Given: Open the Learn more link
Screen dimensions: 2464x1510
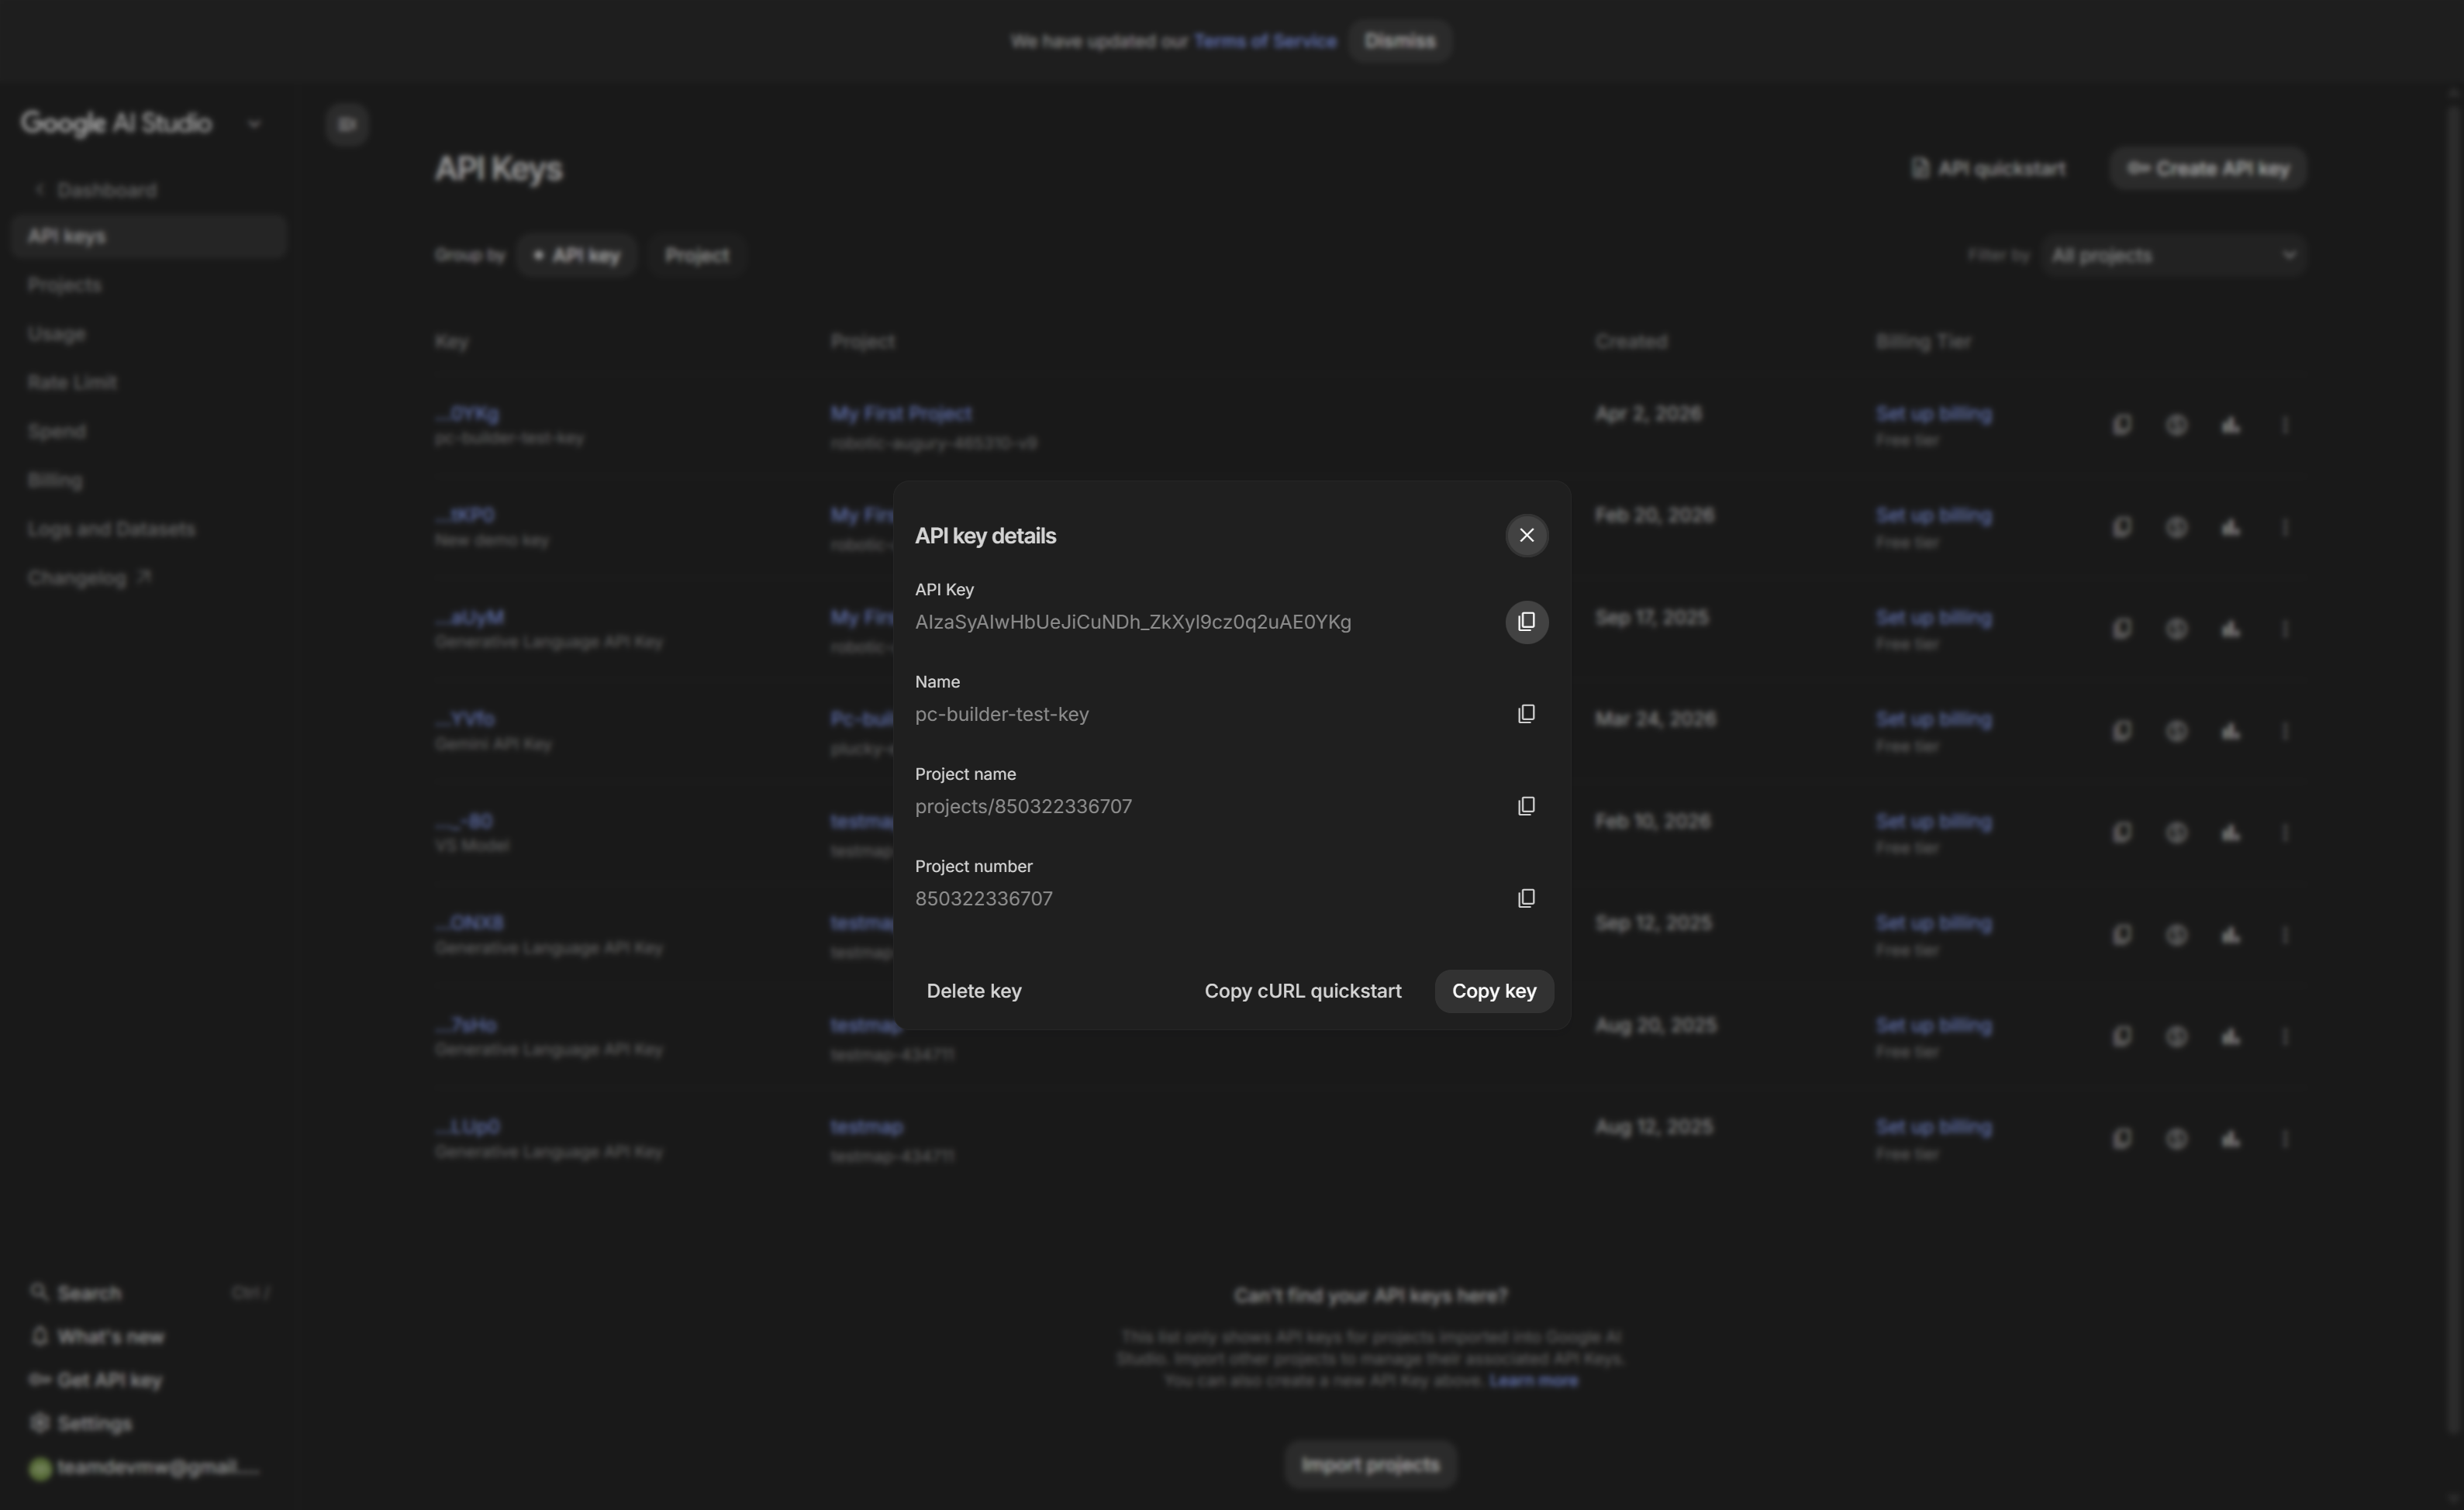Looking at the screenshot, I should pyautogui.click(x=1533, y=1381).
